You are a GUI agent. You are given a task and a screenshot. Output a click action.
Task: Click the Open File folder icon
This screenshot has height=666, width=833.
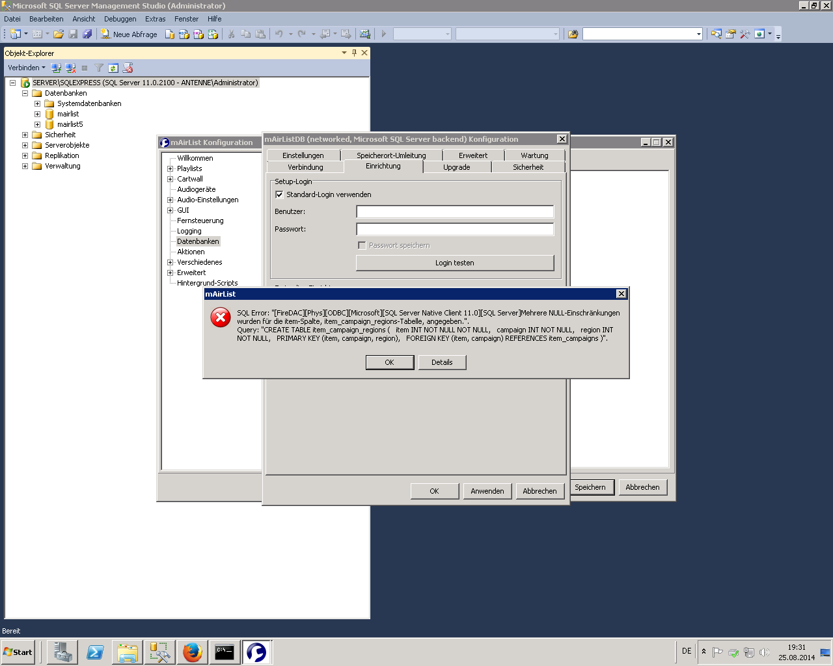click(59, 34)
